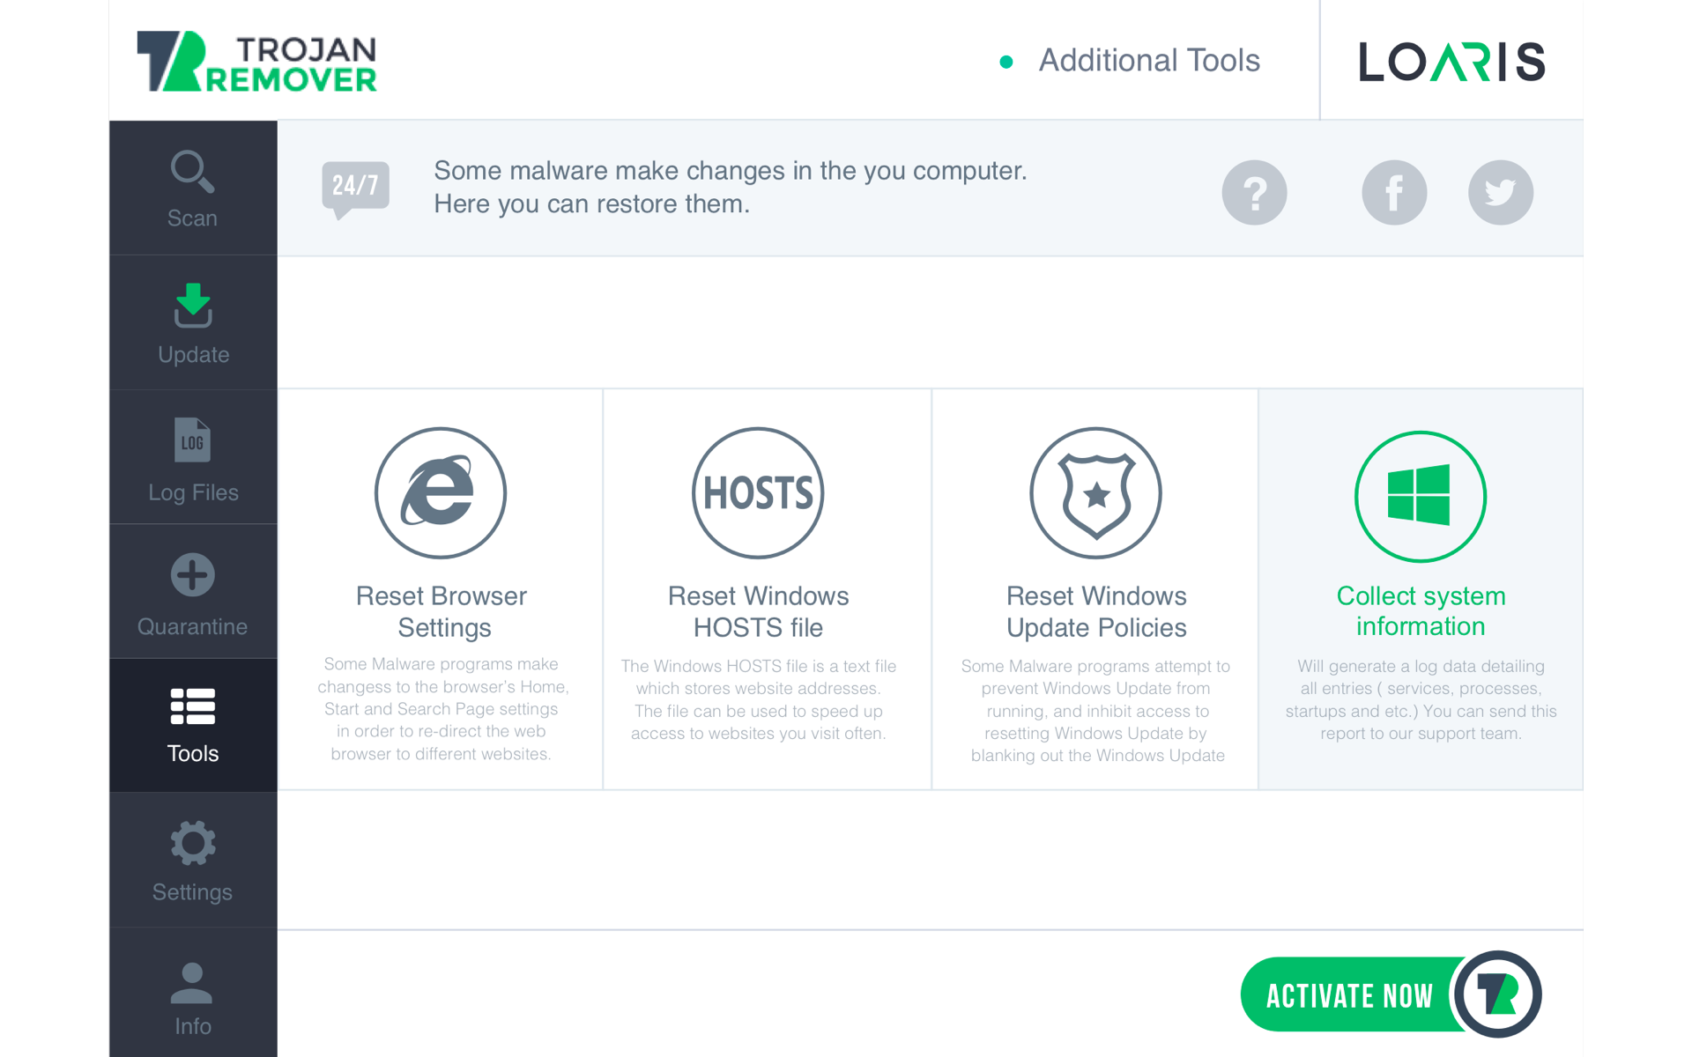Click the HOSTS circle icon
The height and width of the screenshot is (1057, 1692).
coord(758,493)
